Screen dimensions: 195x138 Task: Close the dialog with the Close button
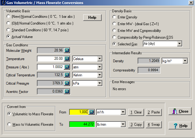[180, 111]
